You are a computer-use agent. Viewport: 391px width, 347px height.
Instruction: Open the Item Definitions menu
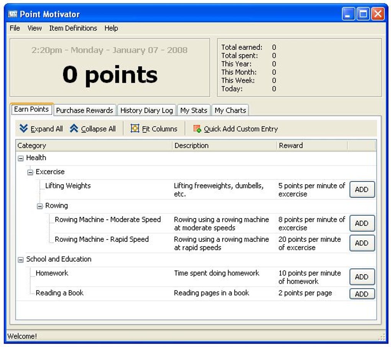73,28
